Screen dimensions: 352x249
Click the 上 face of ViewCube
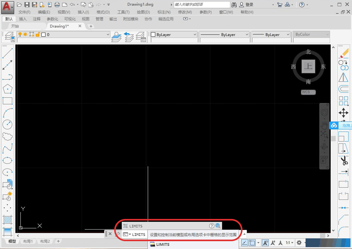(x=308, y=66)
